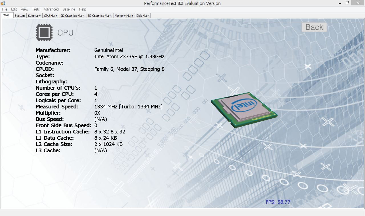Click the 2 x 1024 KB value

(x=108, y=144)
